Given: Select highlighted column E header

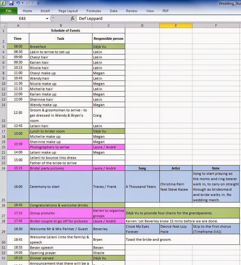Looking at the screenshot, I should (x=176, y=26).
